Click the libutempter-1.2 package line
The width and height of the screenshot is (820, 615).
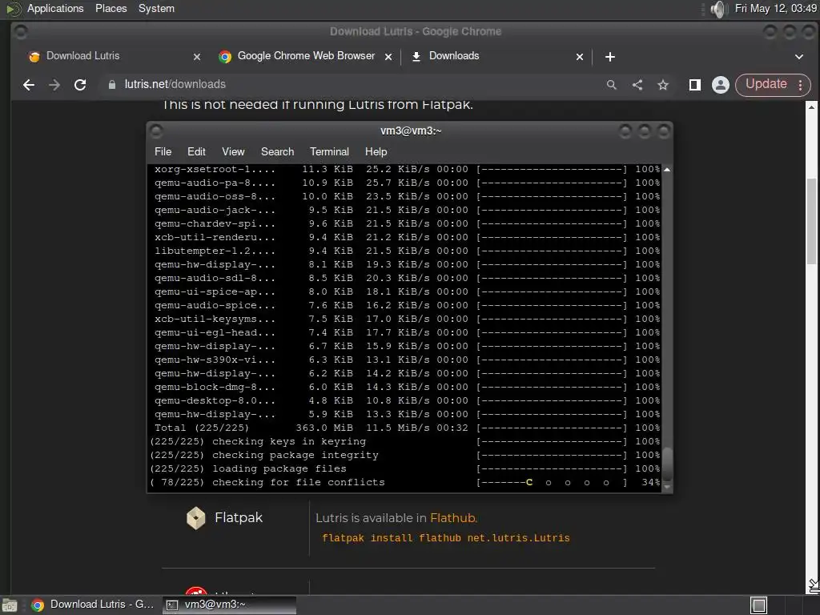click(405, 251)
